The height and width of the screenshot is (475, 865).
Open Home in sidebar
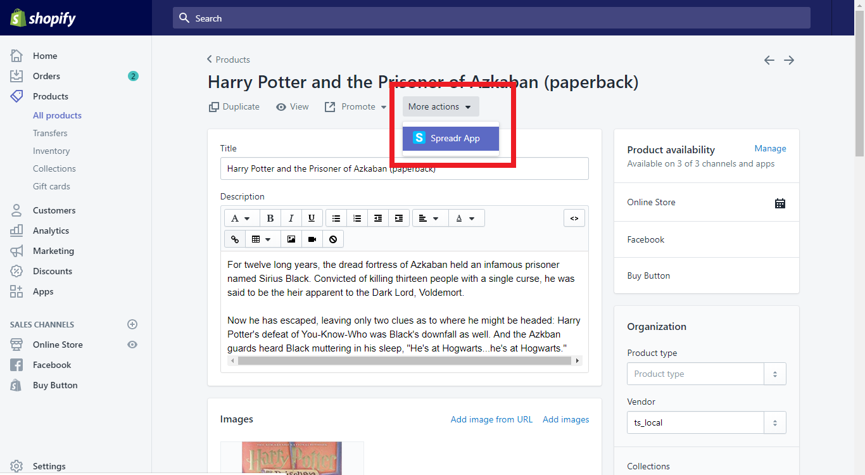tap(45, 56)
